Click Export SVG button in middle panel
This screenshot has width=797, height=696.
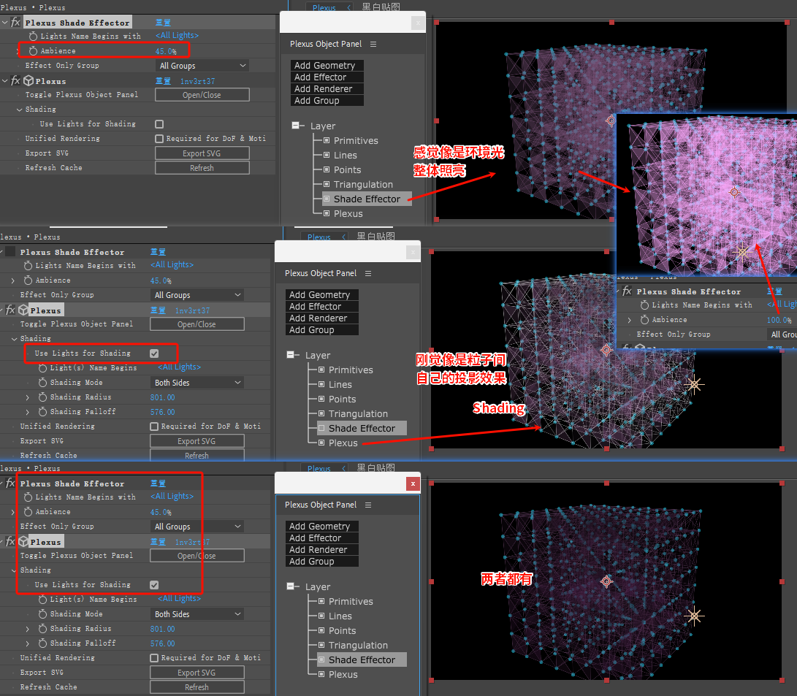pyautogui.click(x=197, y=441)
